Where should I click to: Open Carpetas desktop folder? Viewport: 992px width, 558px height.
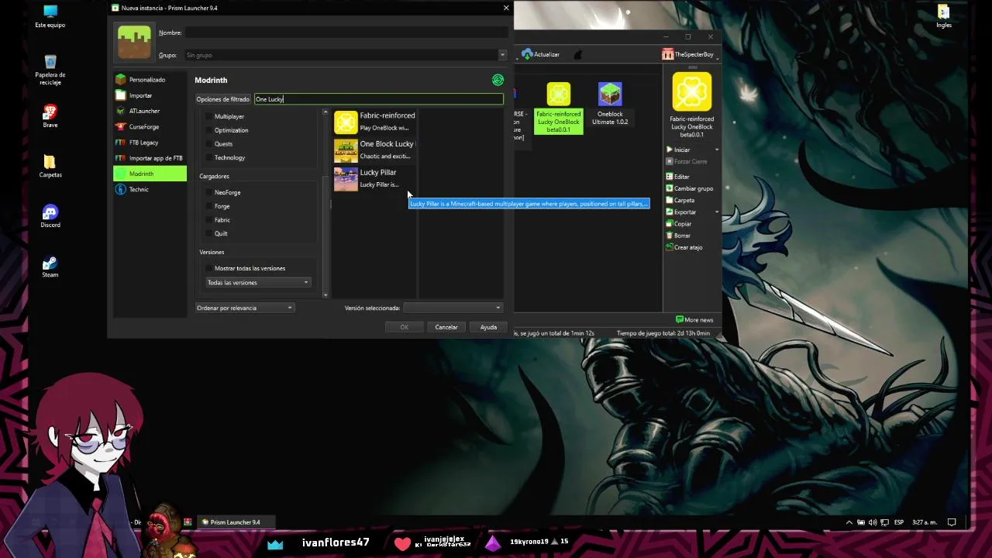tap(50, 166)
